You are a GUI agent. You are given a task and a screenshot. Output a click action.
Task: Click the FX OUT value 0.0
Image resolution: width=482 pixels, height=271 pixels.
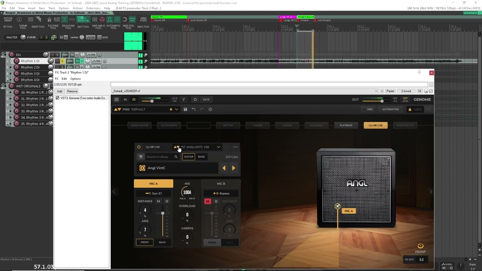[421, 260]
